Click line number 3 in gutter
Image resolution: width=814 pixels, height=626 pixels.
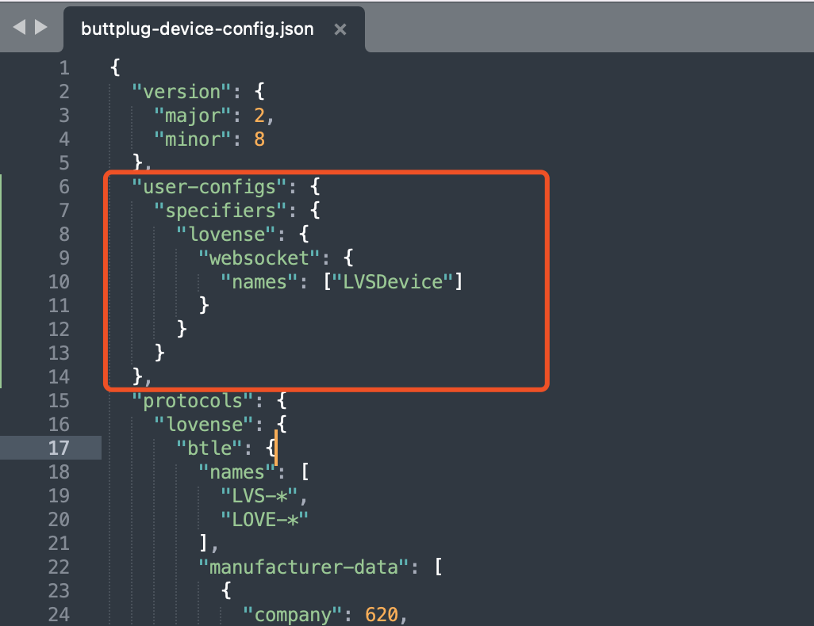[x=63, y=116]
